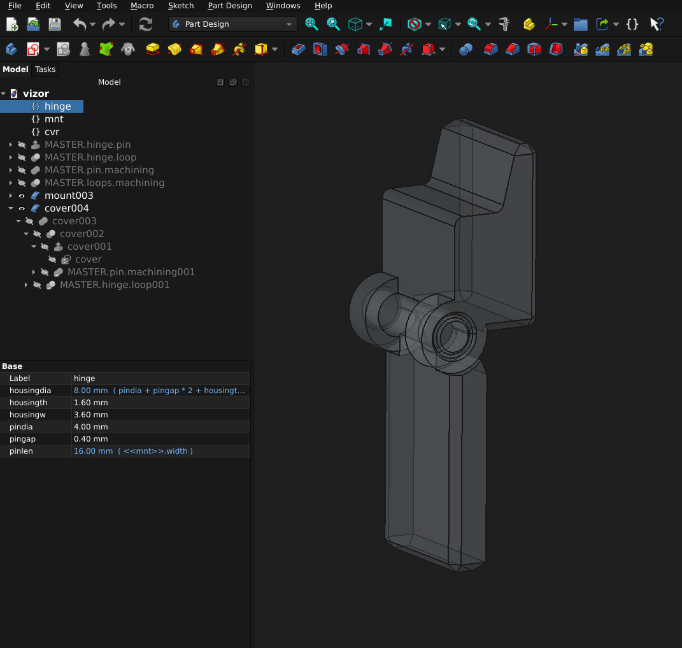The width and height of the screenshot is (682, 648).
Task: Open the undo history dropdown arrow
Action: coord(92,24)
